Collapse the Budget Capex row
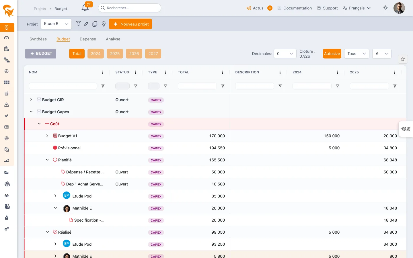 click(x=31, y=112)
